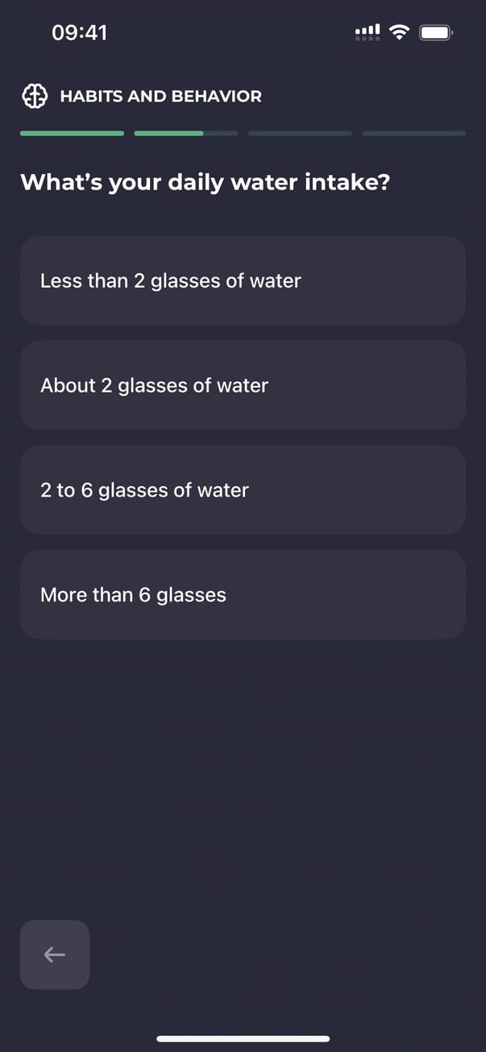Tap the cellular signal bars icon

click(368, 30)
